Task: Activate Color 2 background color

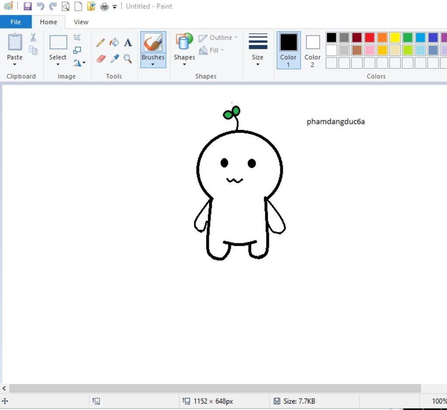Action: pyautogui.click(x=313, y=50)
